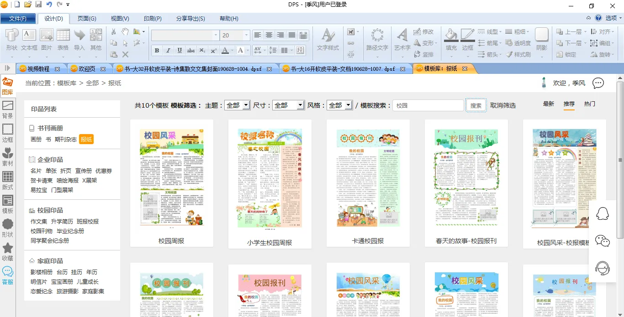Click the 填充 fill color bucket
Screen dimensions: 624x317
point(451,40)
